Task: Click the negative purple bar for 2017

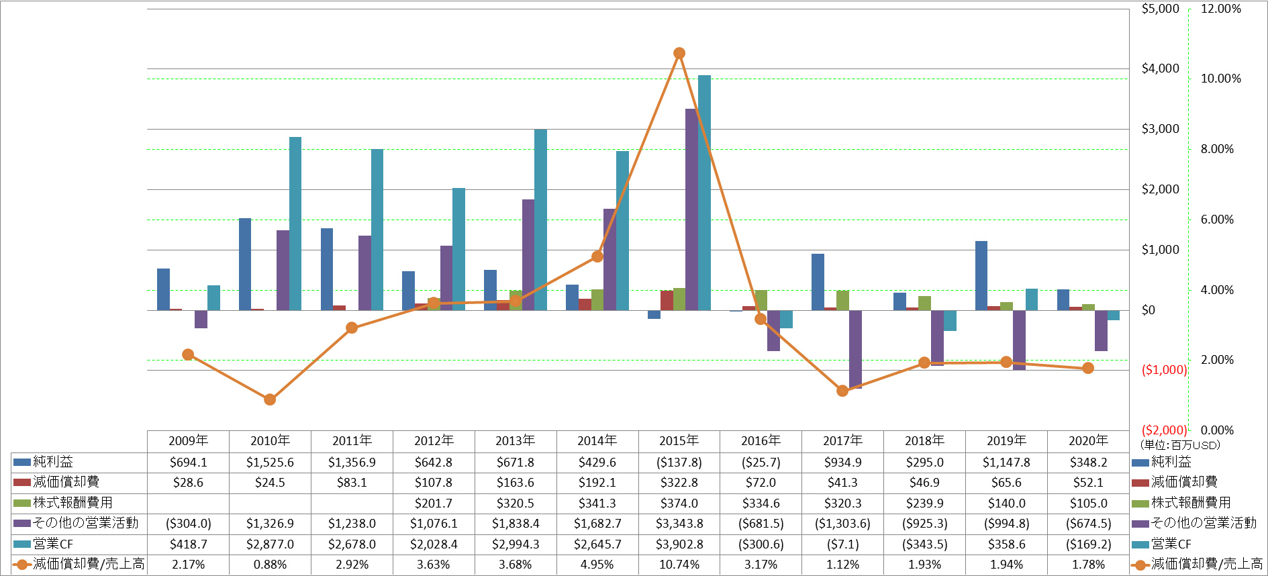Action: click(x=855, y=349)
